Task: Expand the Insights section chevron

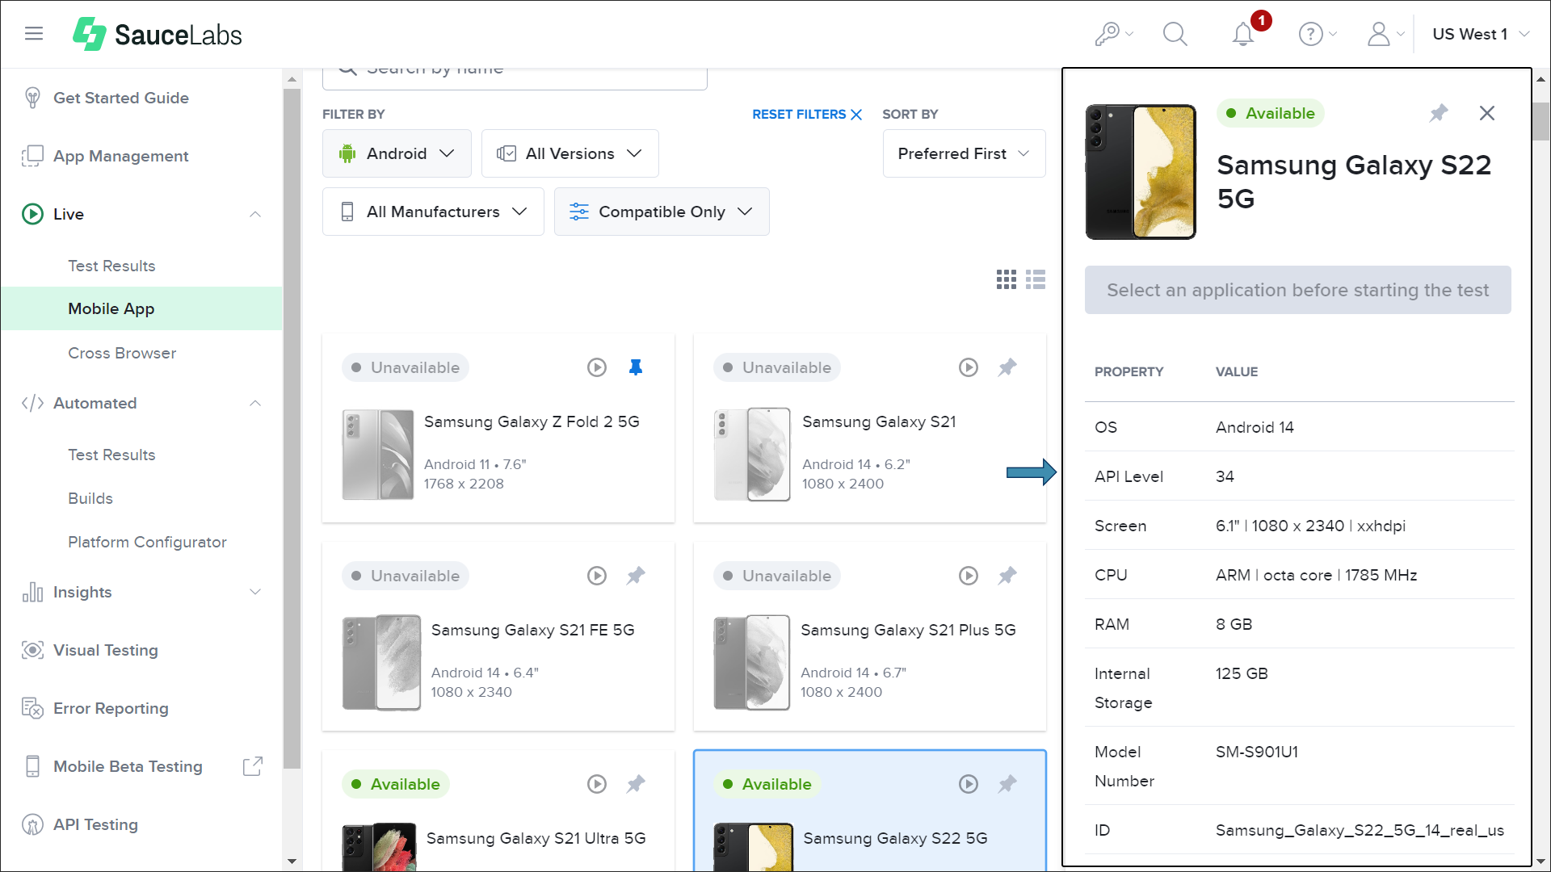Action: (255, 592)
